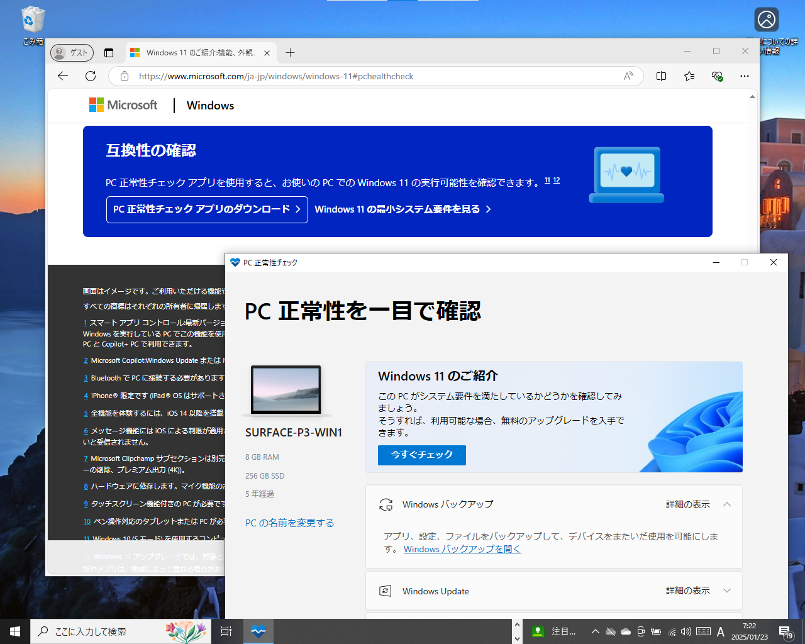
Task: Switch to the Windows 11 のご紹介 tab
Action: pos(195,53)
